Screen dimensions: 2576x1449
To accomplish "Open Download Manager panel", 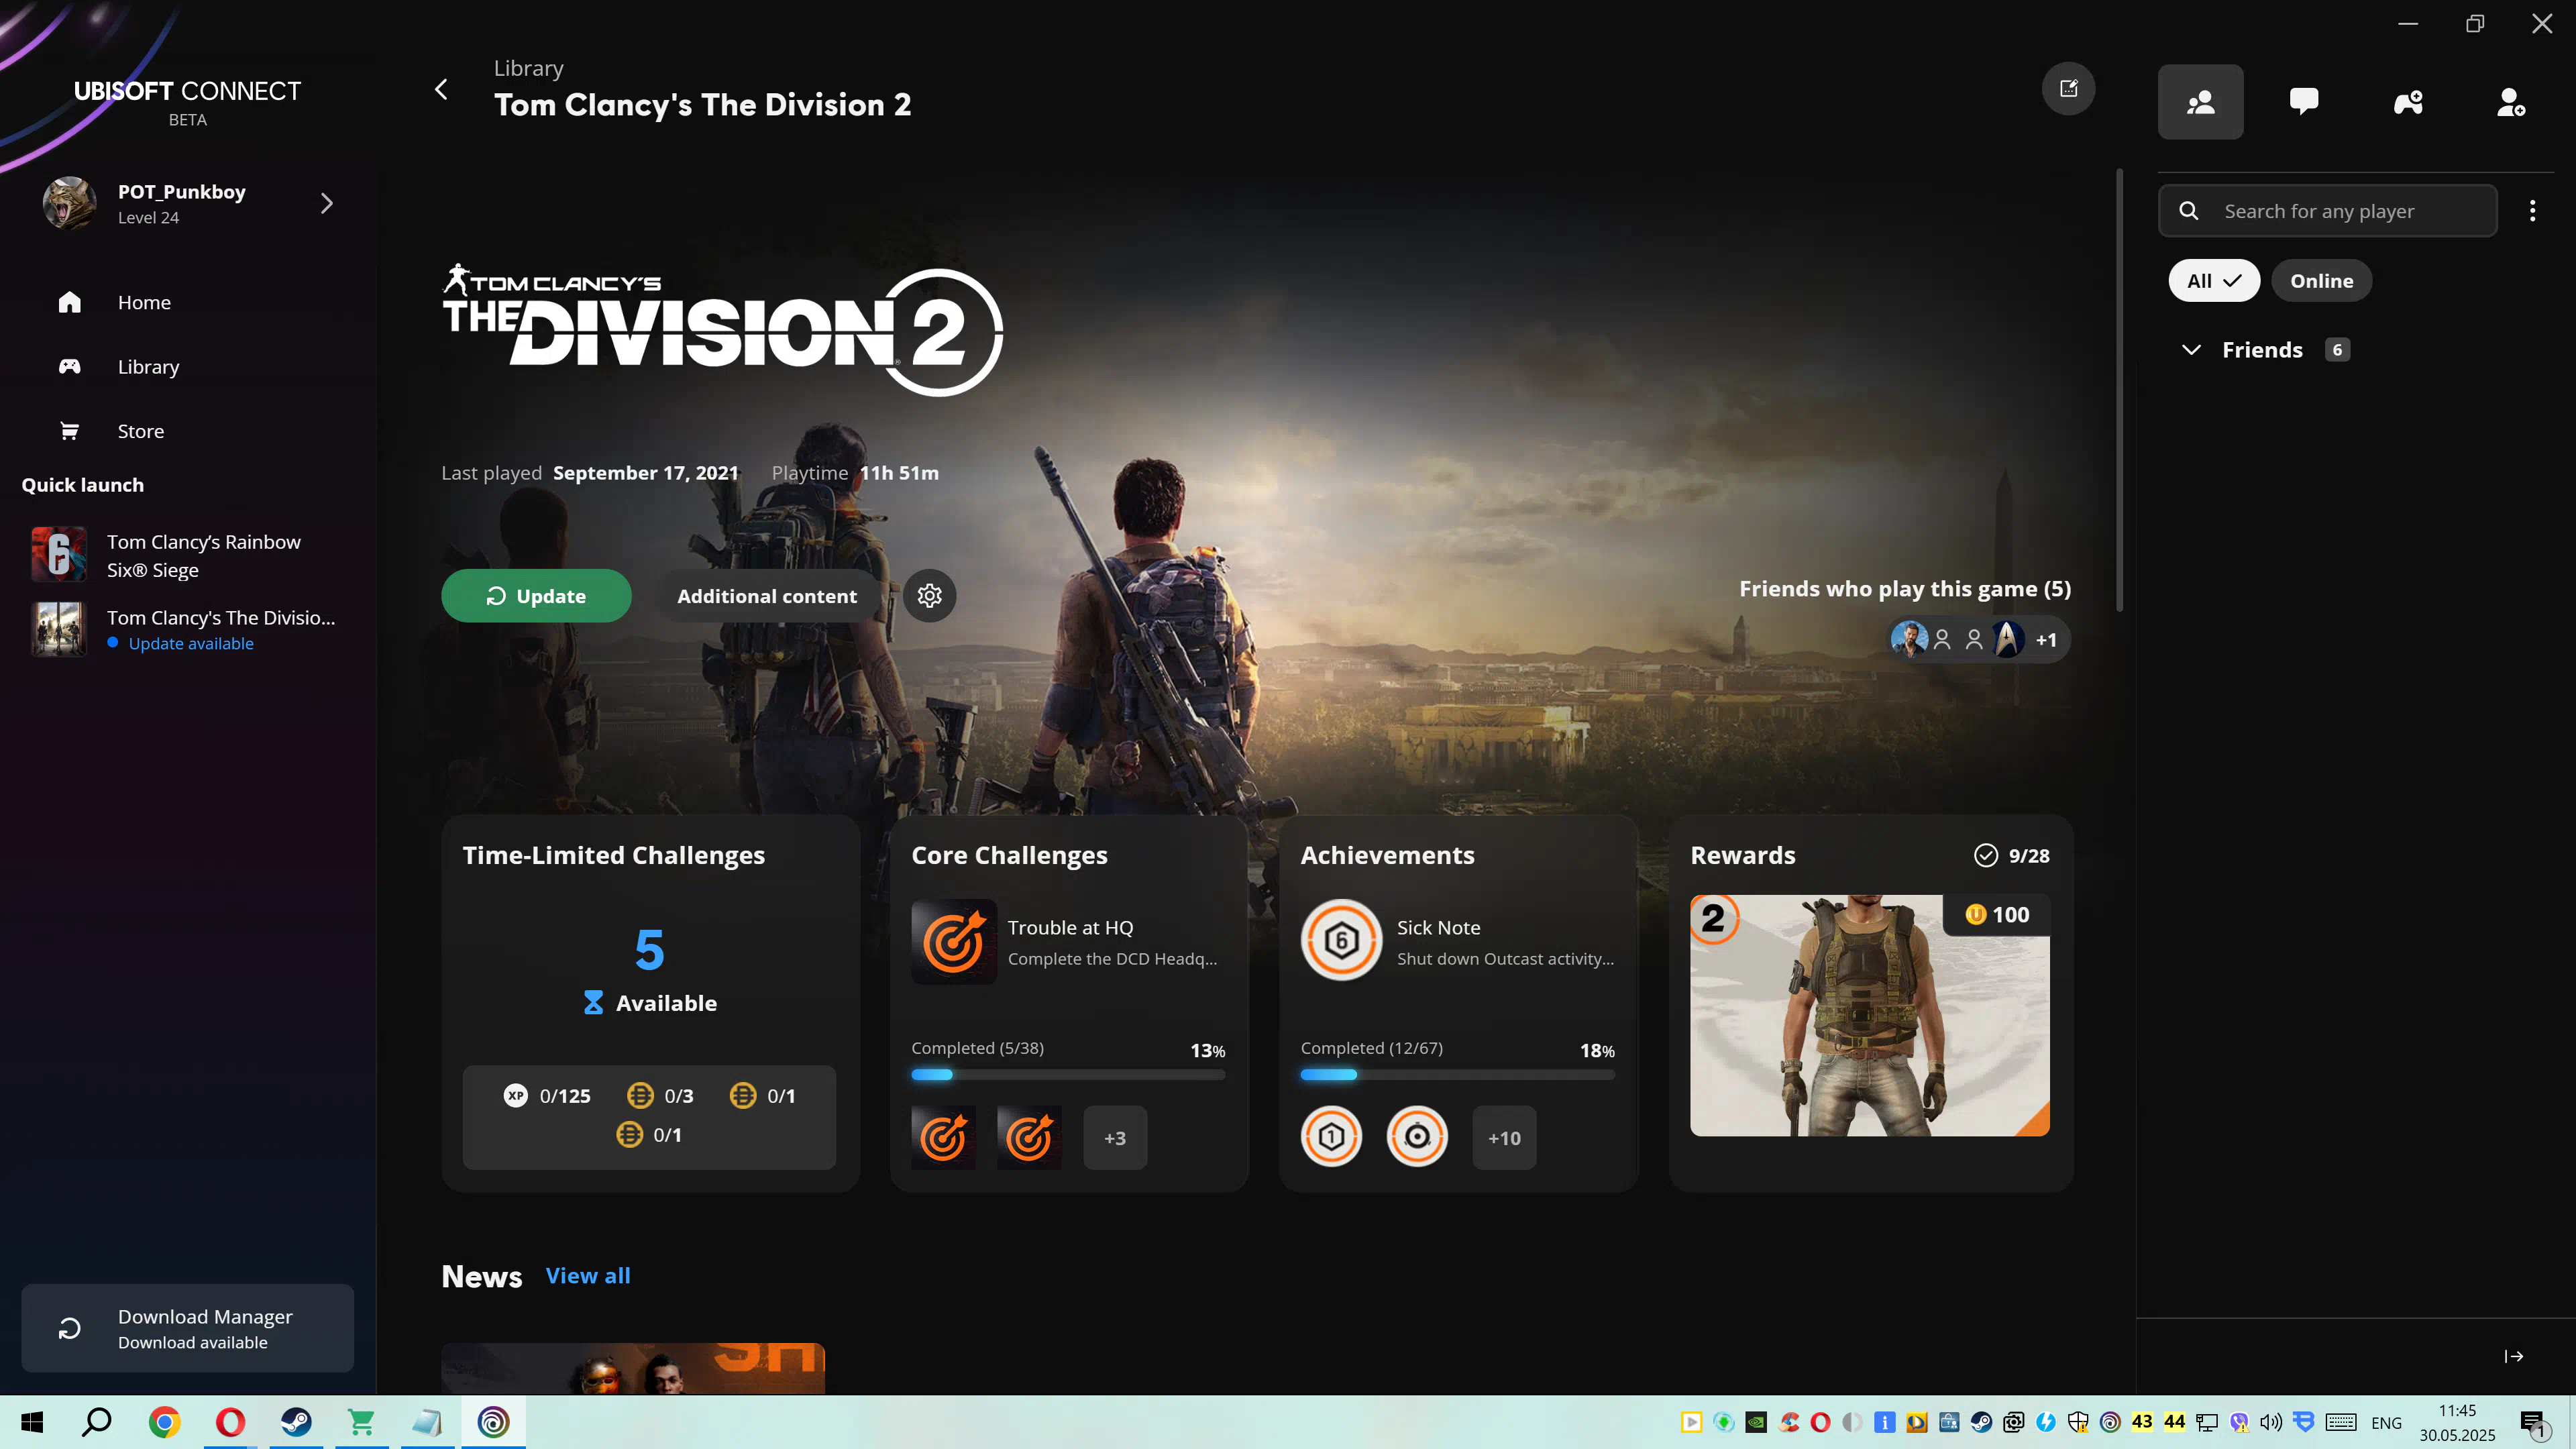I will tap(188, 1328).
